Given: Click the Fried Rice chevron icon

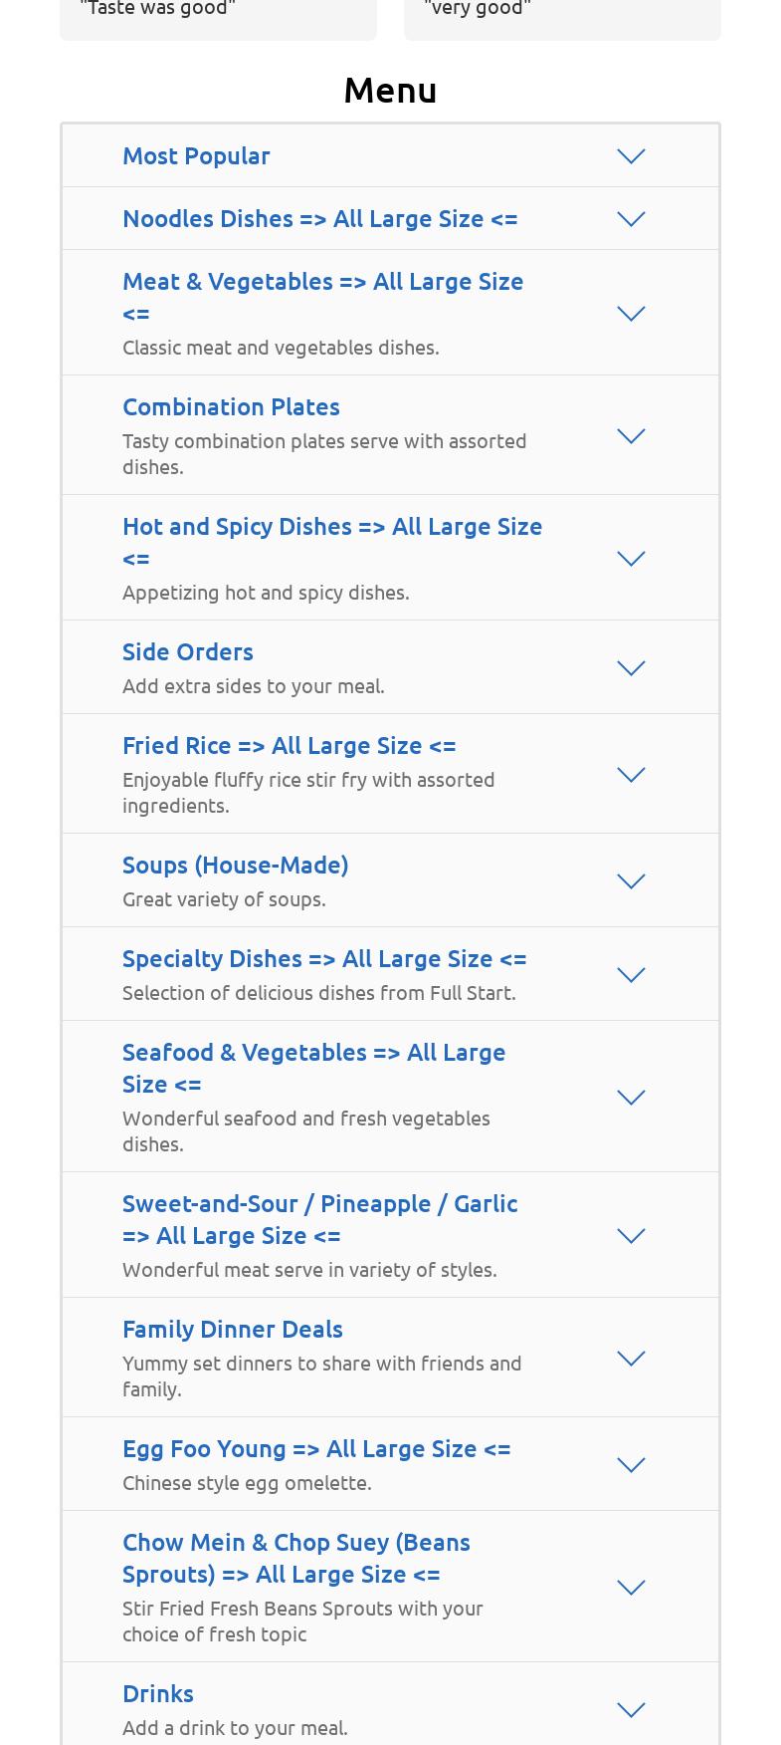Looking at the screenshot, I should point(631,775).
